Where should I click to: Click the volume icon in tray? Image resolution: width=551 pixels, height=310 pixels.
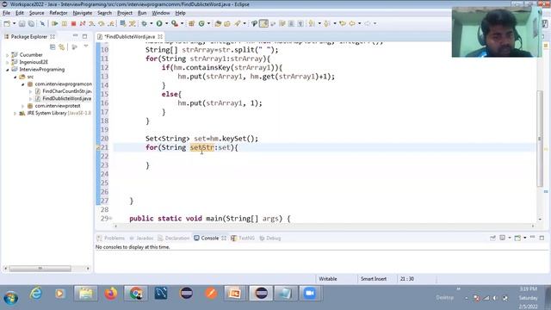pyautogui.click(x=495, y=298)
